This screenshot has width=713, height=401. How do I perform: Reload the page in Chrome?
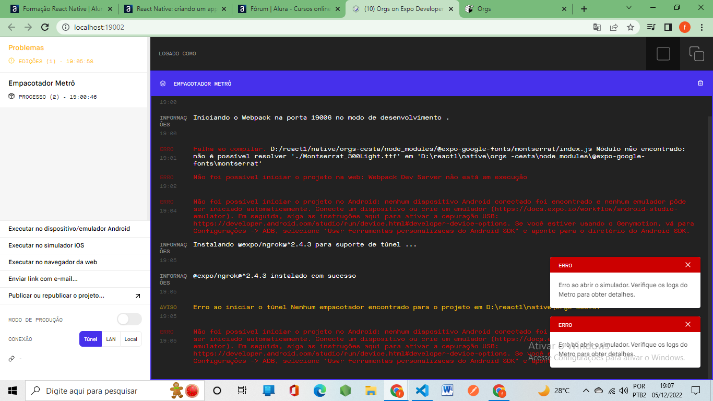coord(45,27)
